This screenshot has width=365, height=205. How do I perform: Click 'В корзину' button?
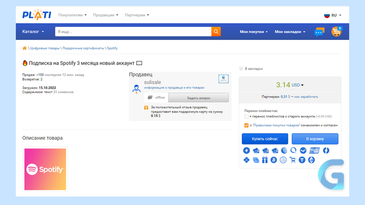click(315, 139)
